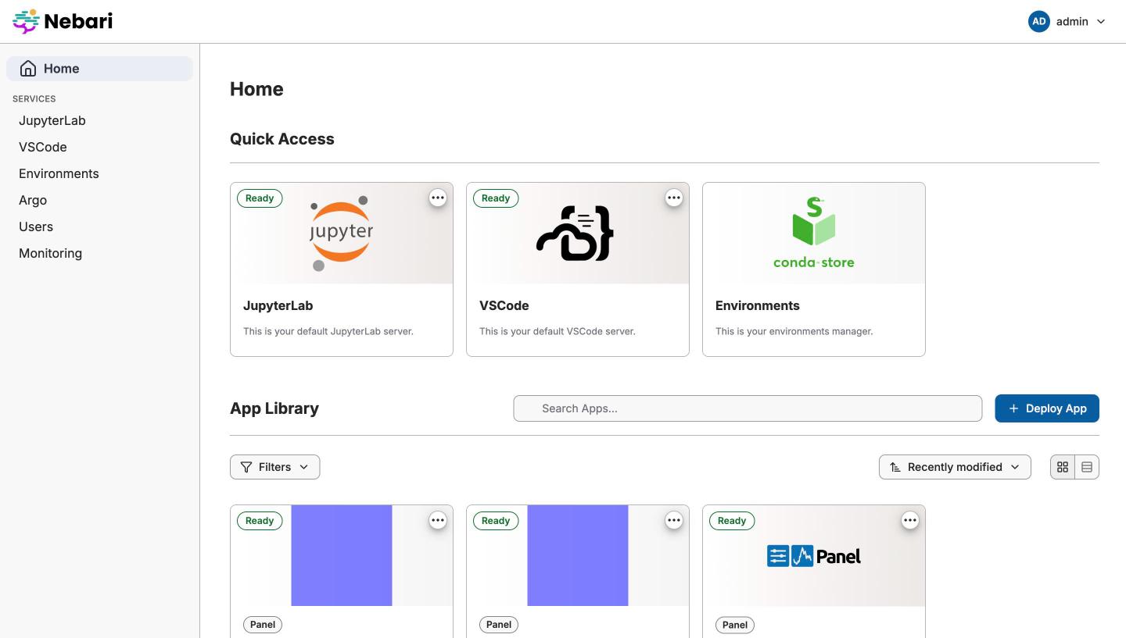Viewport: 1126px width, 638px height.
Task: Click the VSCode cloud-braces logo
Action: coord(575,233)
